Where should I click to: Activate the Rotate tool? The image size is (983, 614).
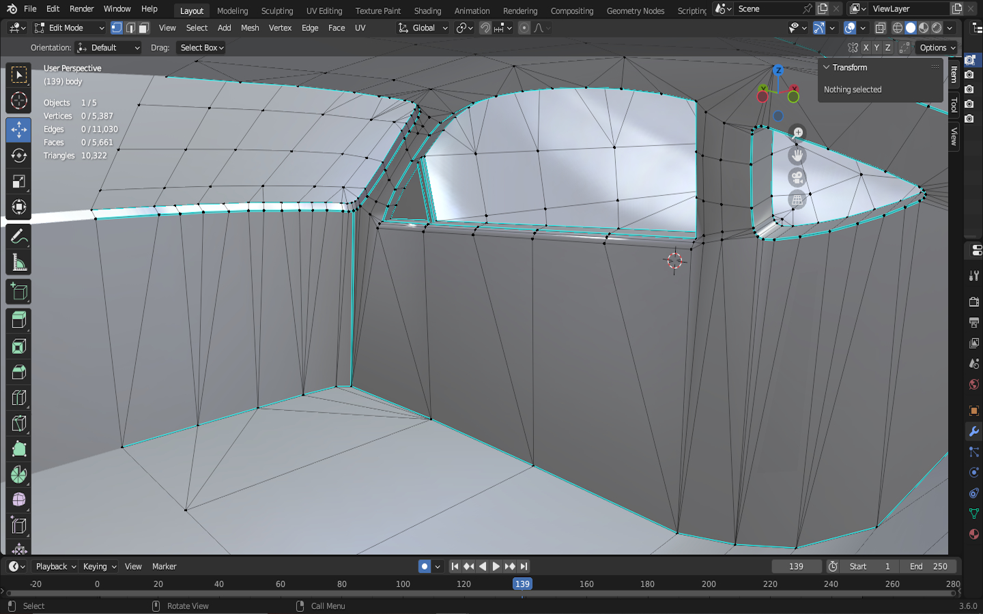click(19, 155)
